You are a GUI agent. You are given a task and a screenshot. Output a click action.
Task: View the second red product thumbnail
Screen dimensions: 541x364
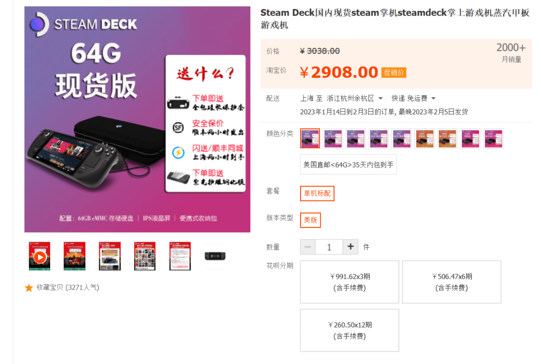tap(75, 256)
